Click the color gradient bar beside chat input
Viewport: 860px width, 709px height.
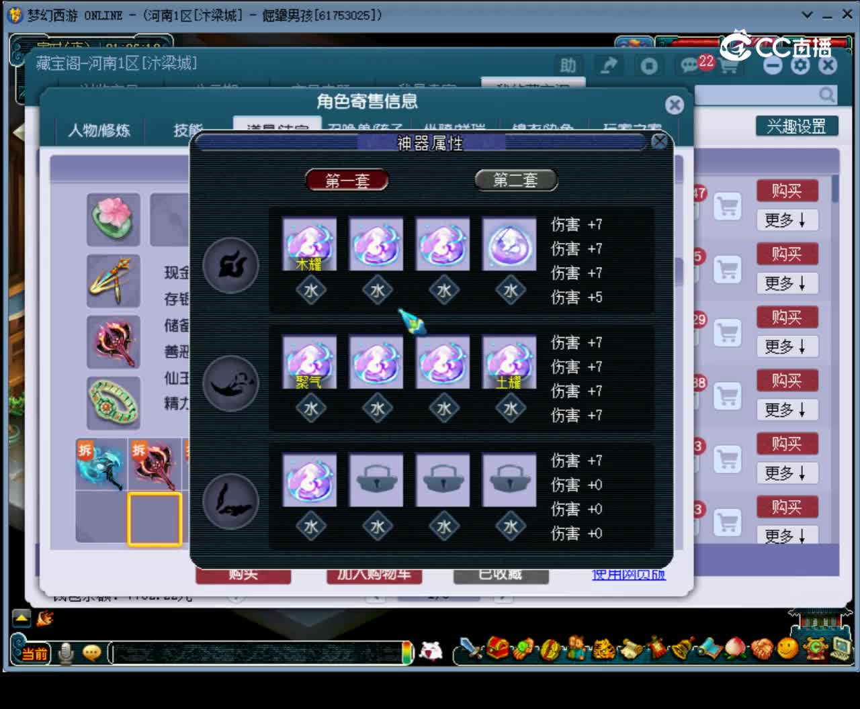[407, 653]
